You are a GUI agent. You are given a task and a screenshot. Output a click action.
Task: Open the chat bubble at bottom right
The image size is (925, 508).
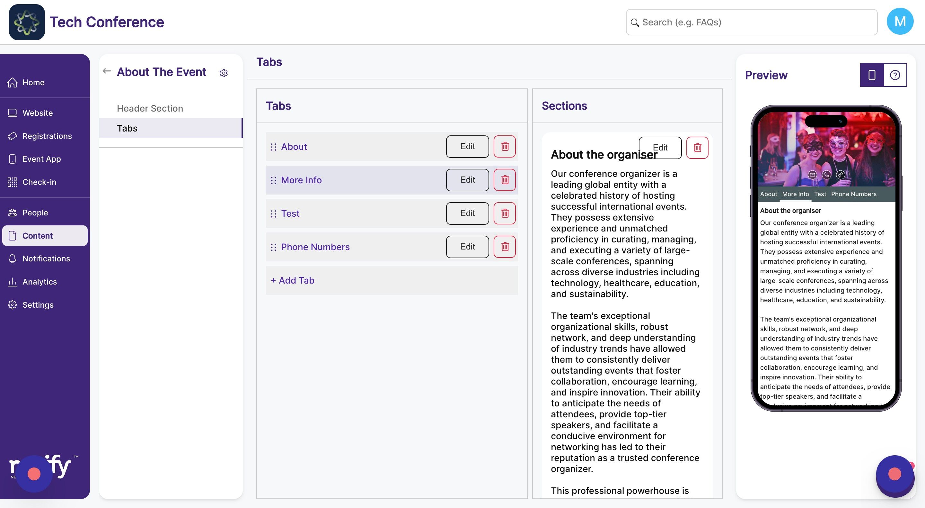[894, 474]
